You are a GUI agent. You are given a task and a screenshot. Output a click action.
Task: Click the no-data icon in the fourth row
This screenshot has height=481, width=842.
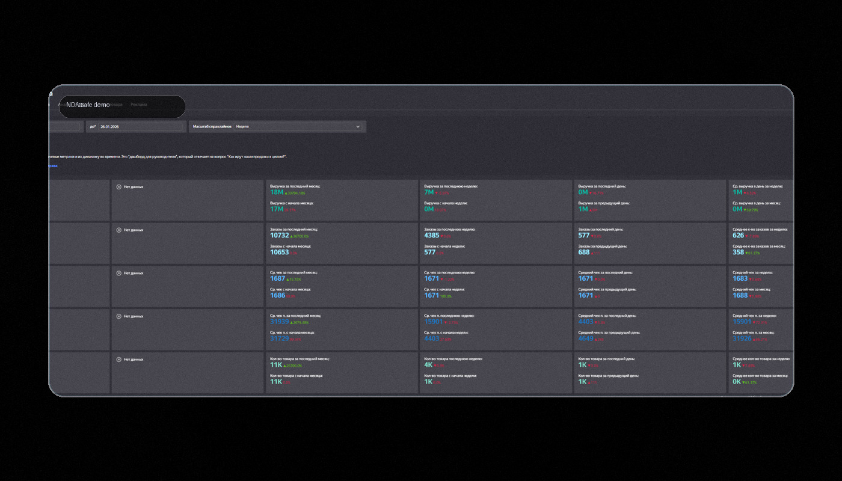click(x=118, y=316)
